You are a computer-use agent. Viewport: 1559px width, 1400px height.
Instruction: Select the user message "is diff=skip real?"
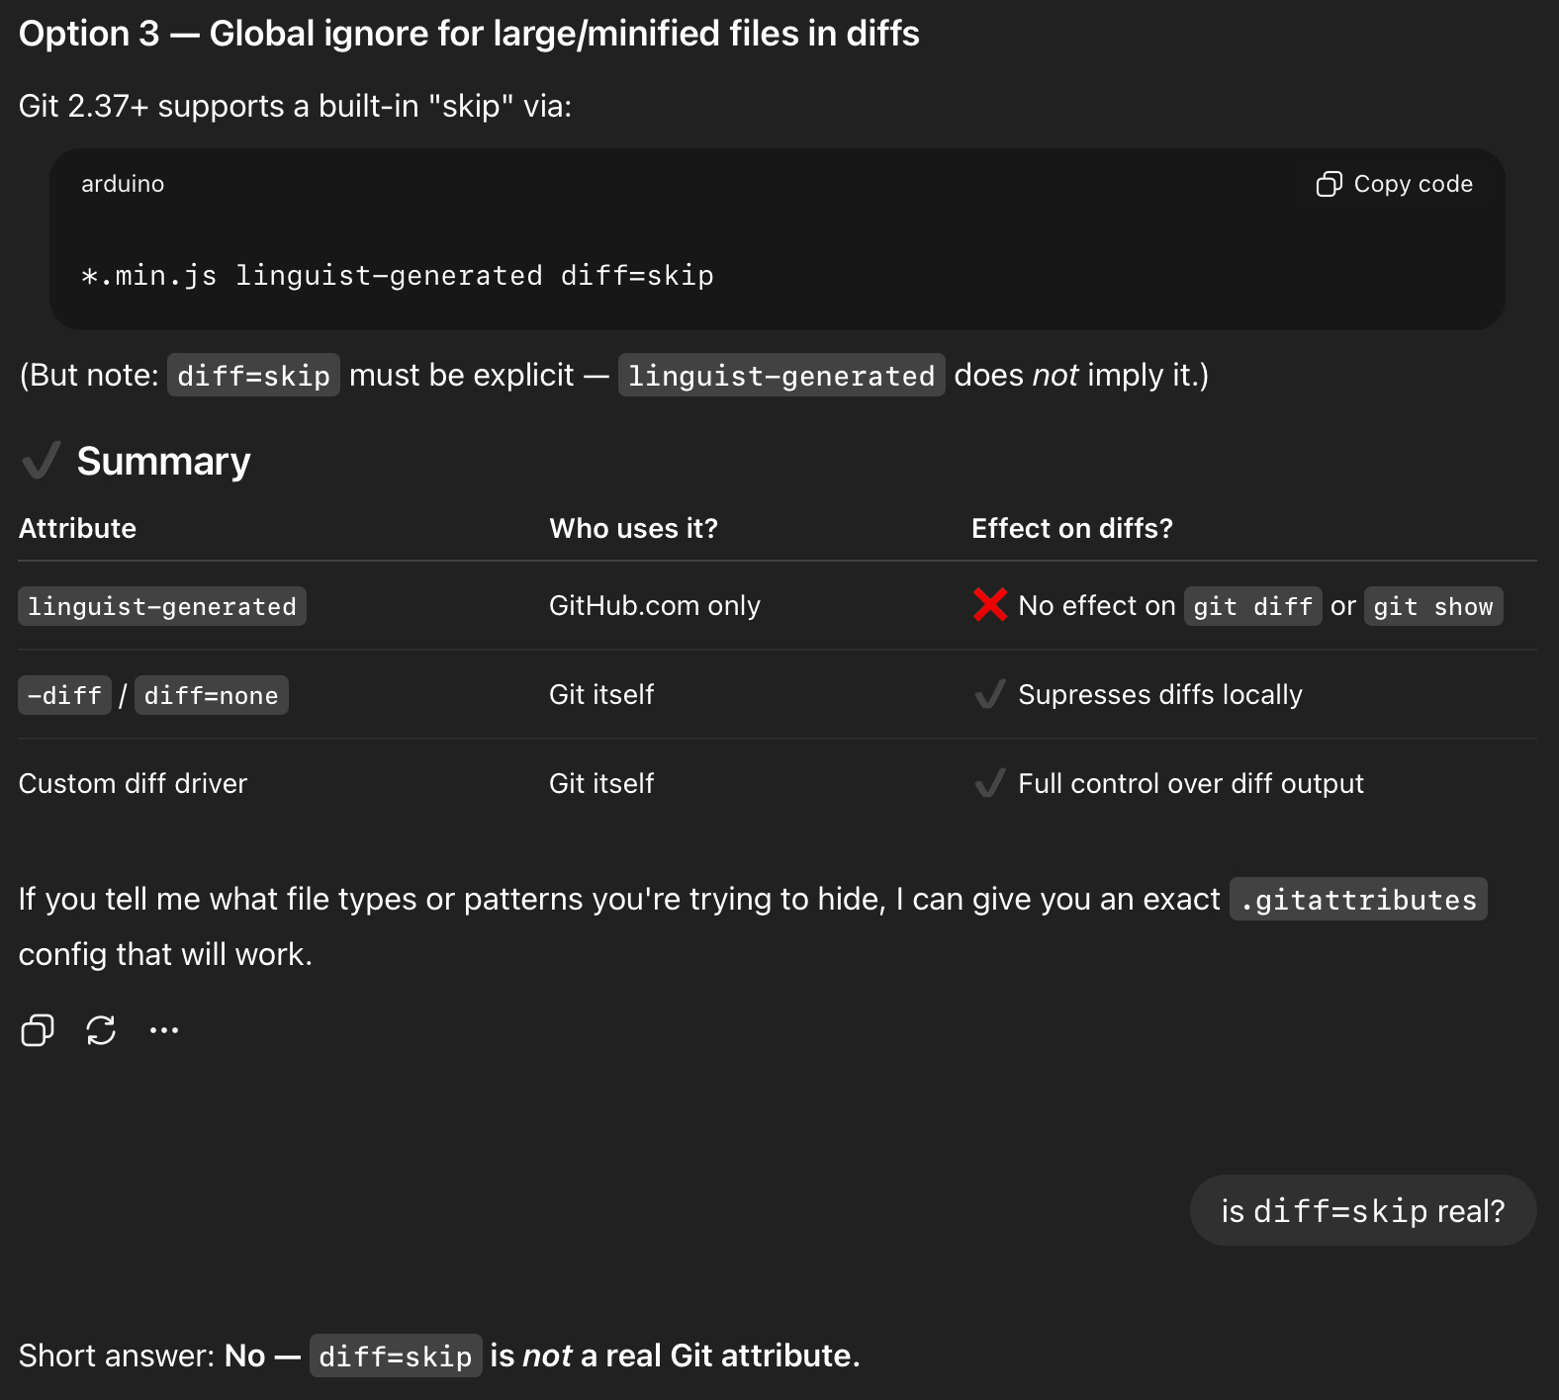(1362, 1210)
